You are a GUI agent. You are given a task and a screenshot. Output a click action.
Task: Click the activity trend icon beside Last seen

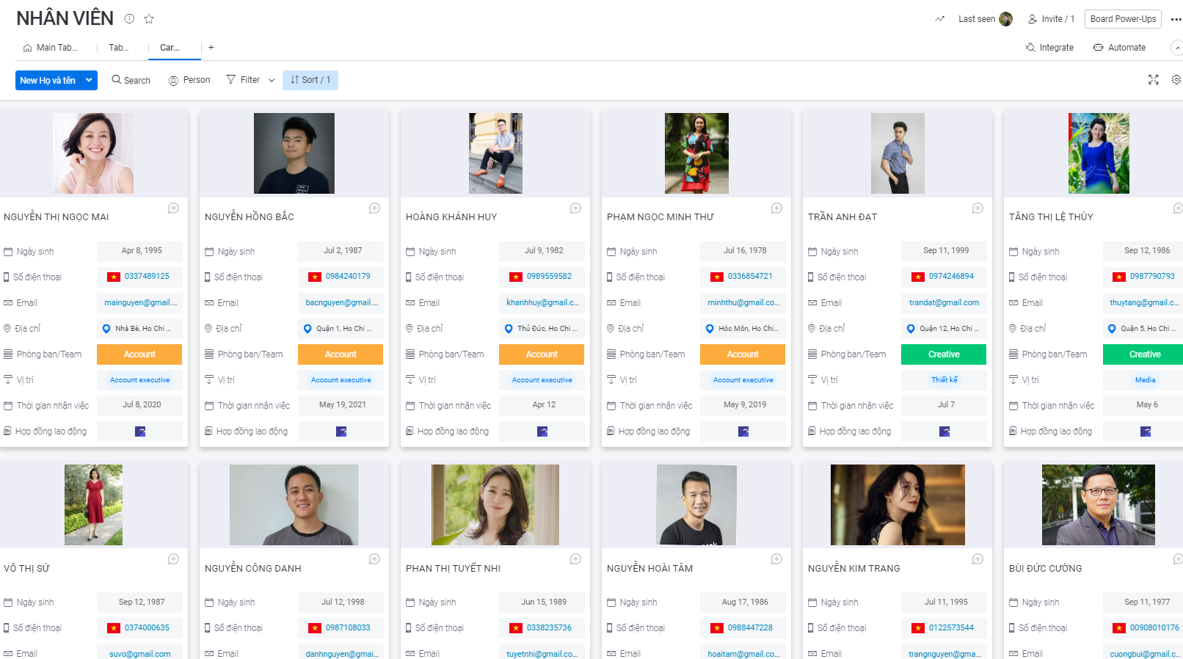coord(939,19)
